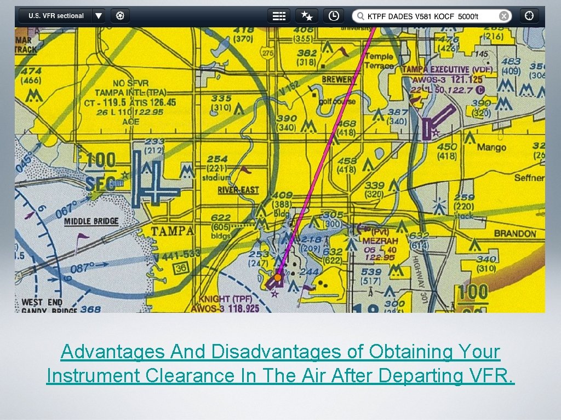Viewport: 561px width, 420px height.
Task: Tap the TAMPA INTL (TPA) label
Action: pos(130,93)
